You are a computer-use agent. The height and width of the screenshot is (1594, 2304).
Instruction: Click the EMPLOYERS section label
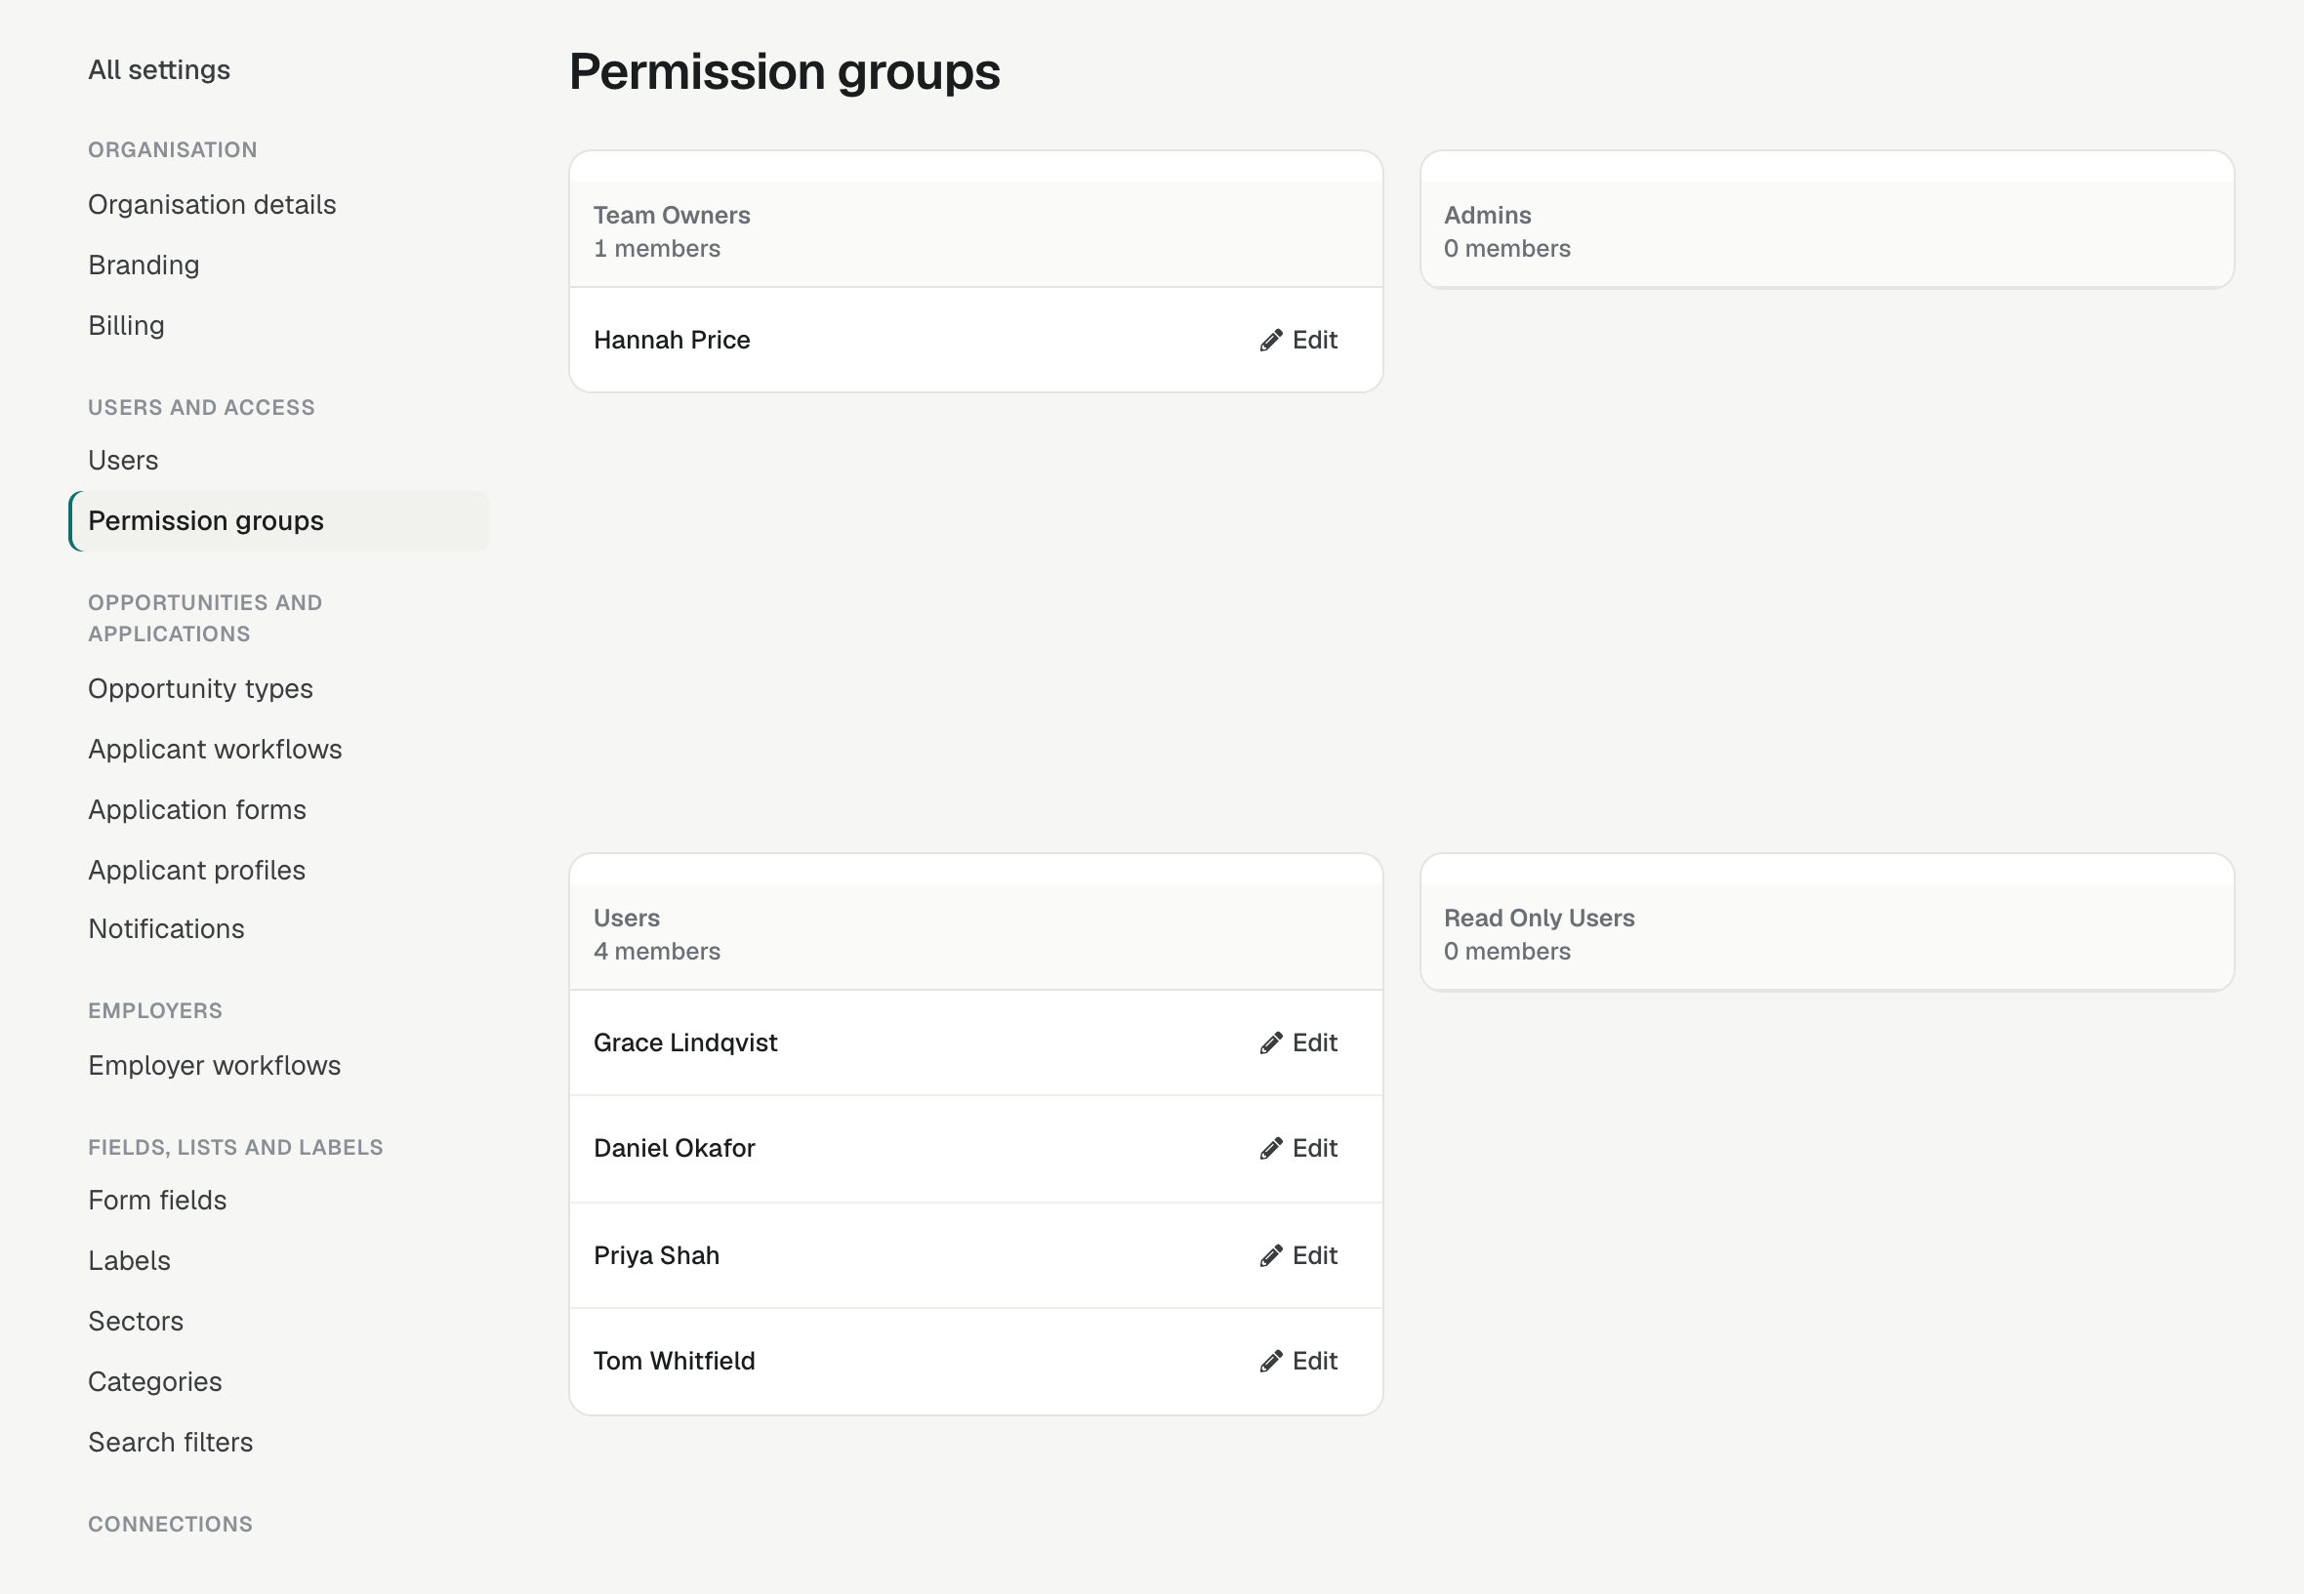tap(155, 1010)
